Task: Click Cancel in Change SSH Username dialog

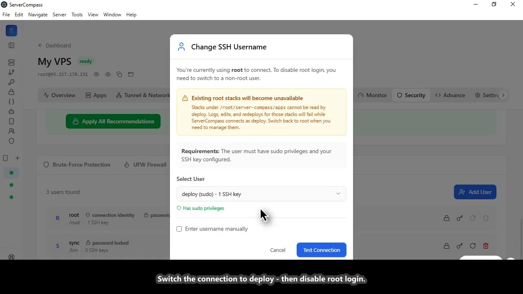Action: click(278, 250)
